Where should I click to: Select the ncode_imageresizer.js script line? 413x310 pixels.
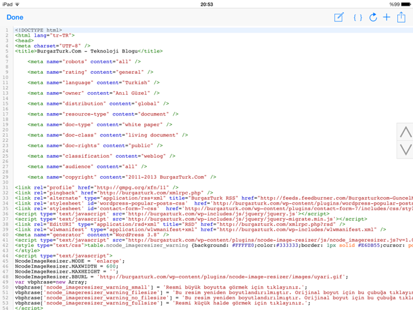point(214,240)
